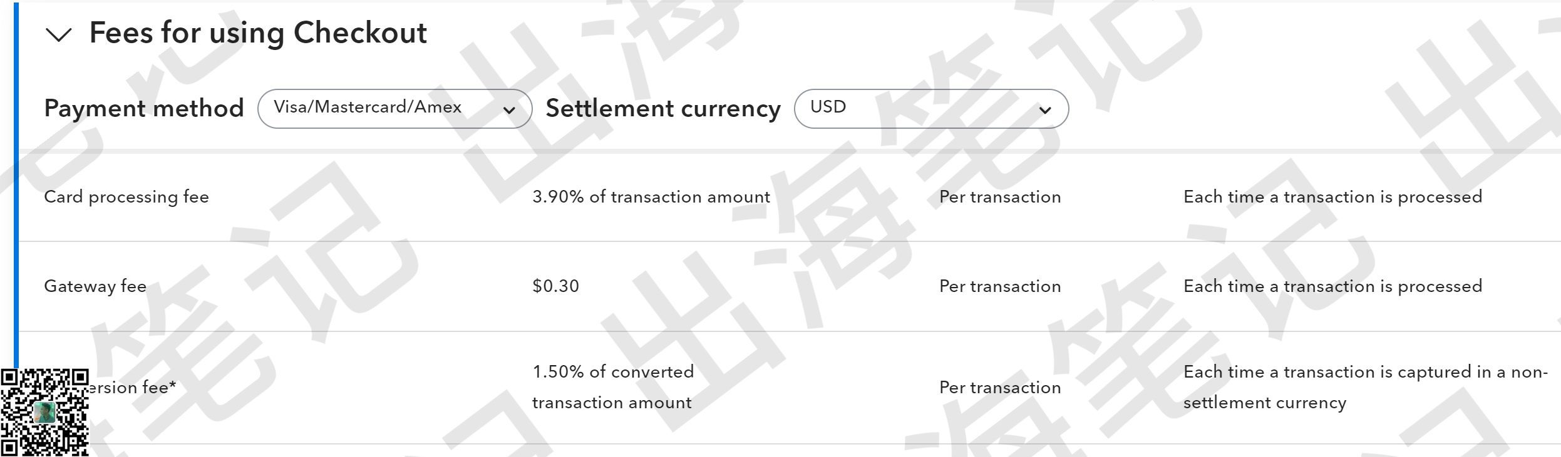Click the Fees for using Checkout heading
This screenshot has width=1561, height=457.
pyautogui.click(x=258, y=33)
